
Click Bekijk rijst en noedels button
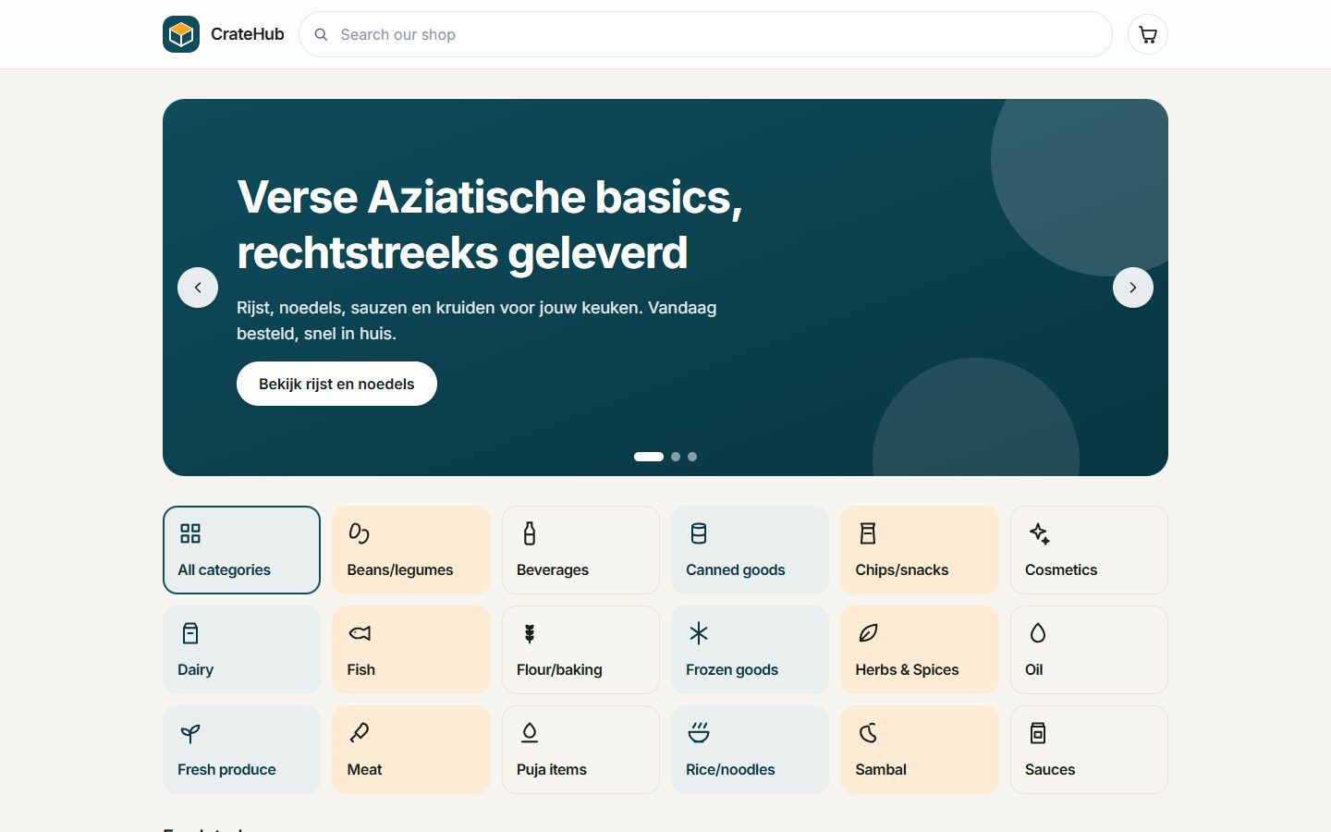336,384
